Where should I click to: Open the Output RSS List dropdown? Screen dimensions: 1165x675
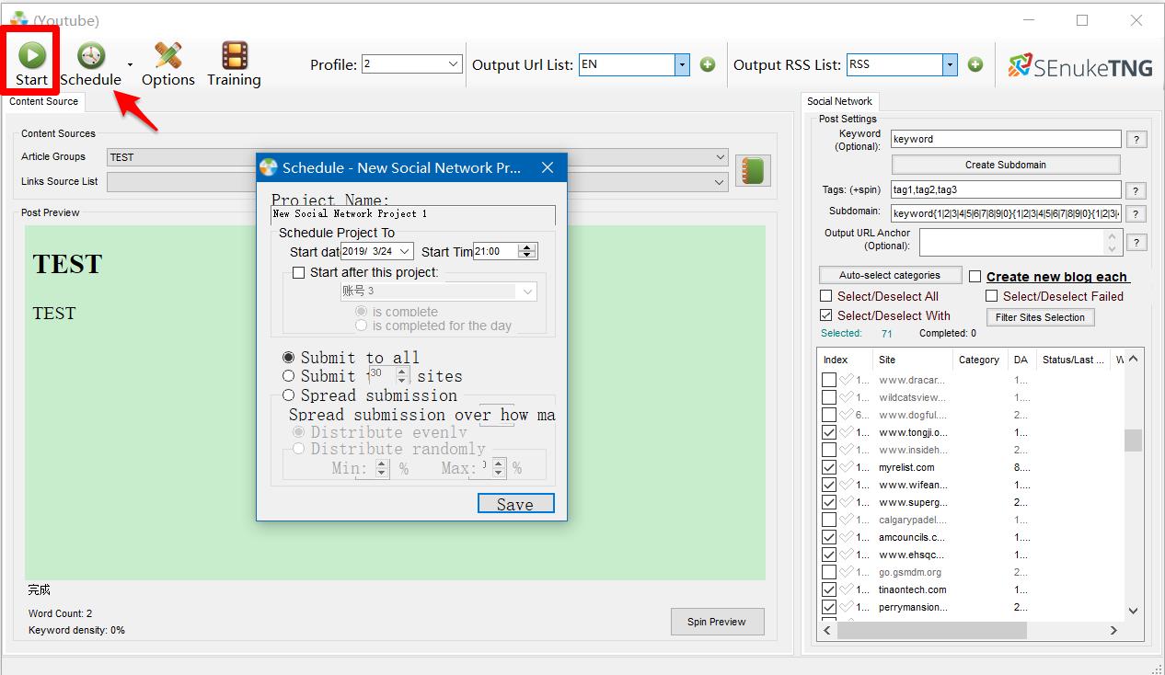(950, 64)
